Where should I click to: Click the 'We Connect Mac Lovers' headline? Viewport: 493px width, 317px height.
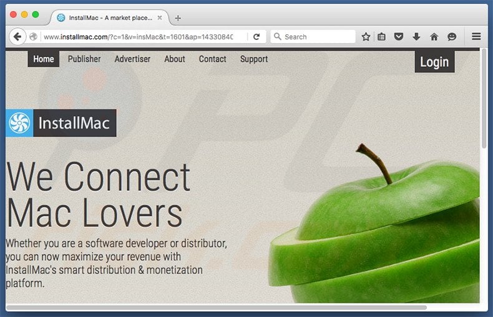[98, 194]
